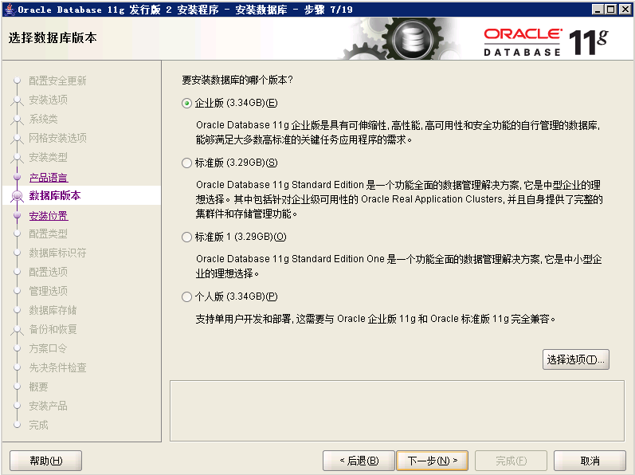Click the 安装类型 step label

click(48, 157)
